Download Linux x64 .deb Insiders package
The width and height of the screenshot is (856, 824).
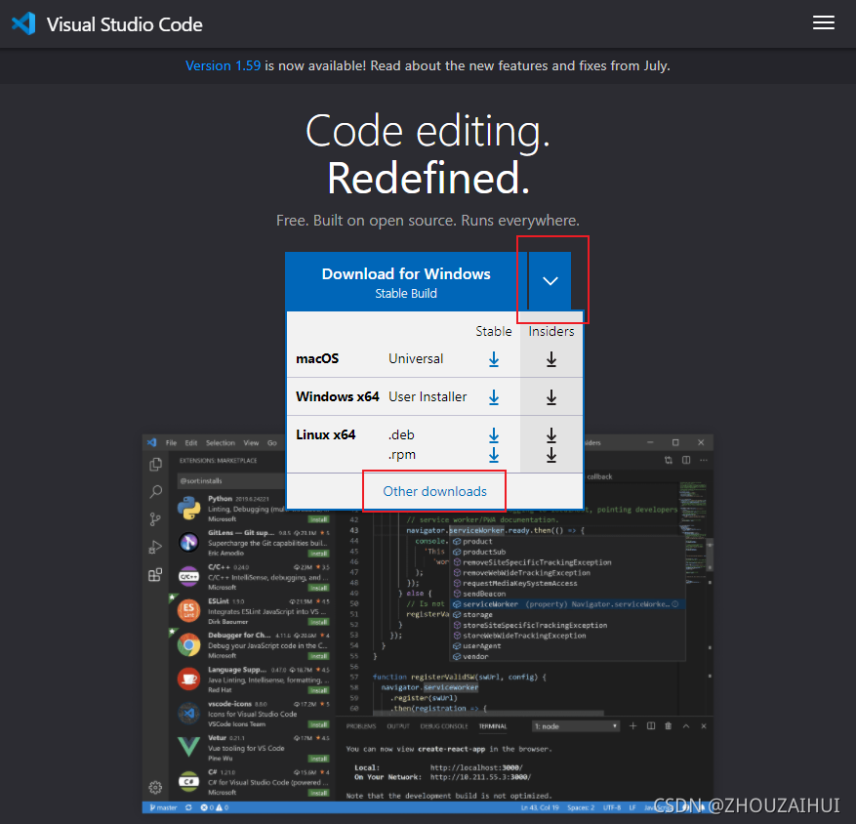[551, 435]
